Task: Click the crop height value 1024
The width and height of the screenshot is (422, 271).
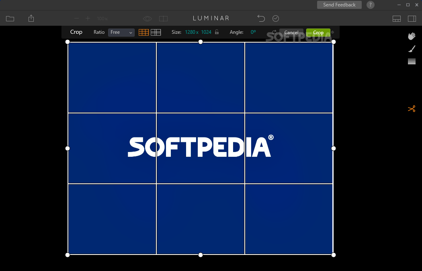Action: tap(206, 32)
